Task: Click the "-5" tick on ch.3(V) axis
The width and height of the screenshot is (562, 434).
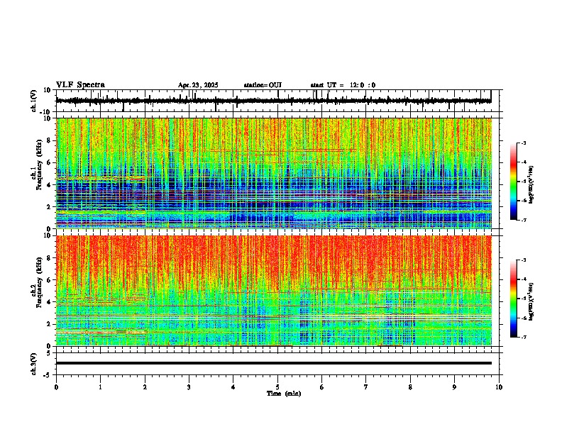Action: point(48,375)
